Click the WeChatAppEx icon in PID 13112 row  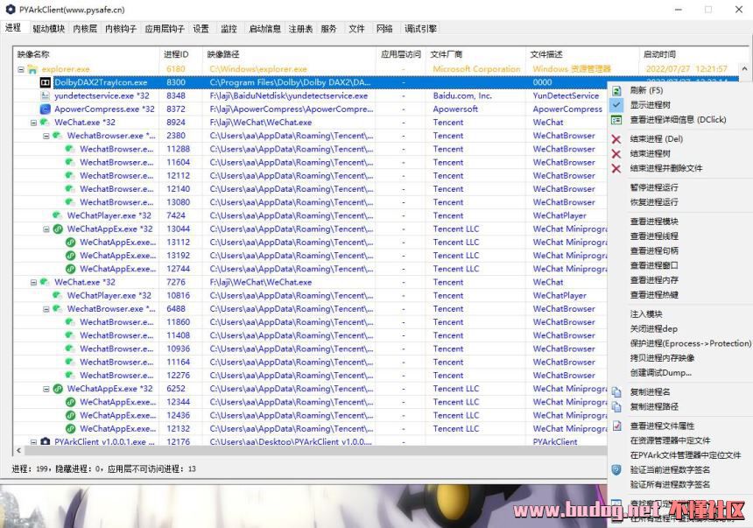click(x=70, y=243)
